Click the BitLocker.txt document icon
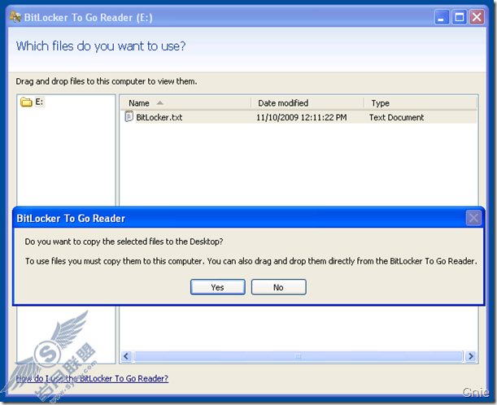The height and width of the screenshot is (405, 497). coord(129,116)
